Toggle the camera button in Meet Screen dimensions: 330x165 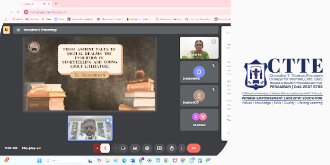pyautogui.click(x=123, y=148)
